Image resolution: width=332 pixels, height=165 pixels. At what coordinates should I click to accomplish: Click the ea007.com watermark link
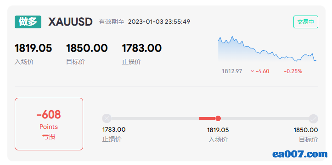[x=300, y=154]
